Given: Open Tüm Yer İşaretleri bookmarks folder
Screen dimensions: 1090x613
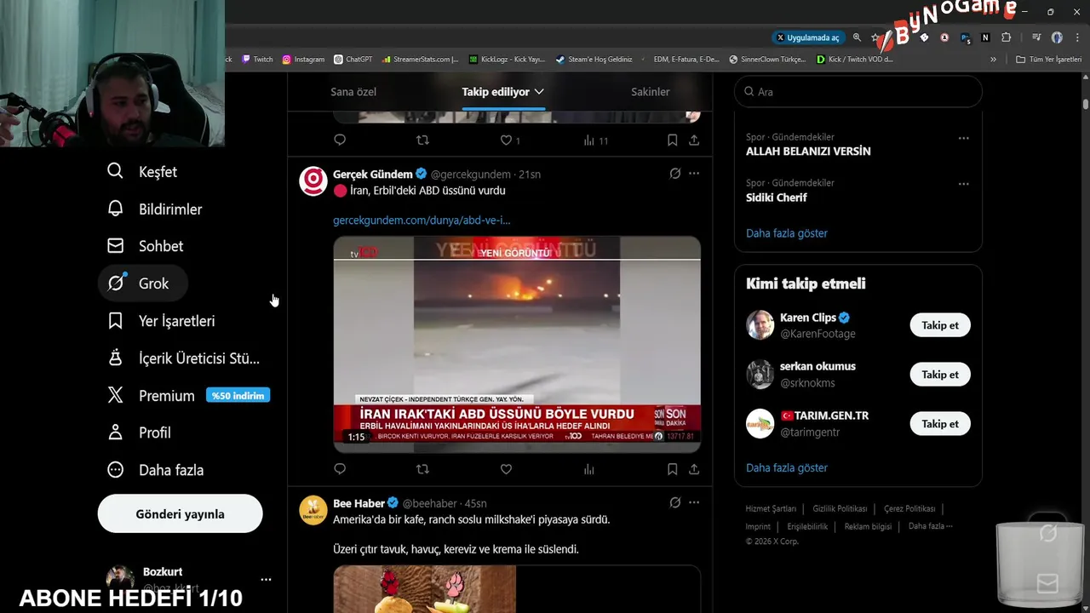Looking at the screenshot, I should pos(1048,60).
